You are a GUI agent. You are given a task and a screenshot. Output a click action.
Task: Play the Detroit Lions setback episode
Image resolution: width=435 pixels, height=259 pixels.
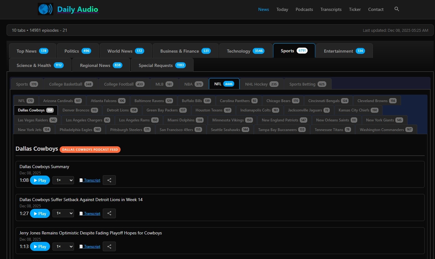pos(40,213)
